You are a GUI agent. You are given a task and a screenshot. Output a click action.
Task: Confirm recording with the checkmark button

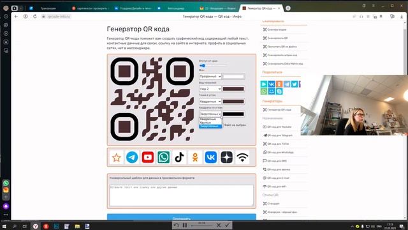pos(227,225)
